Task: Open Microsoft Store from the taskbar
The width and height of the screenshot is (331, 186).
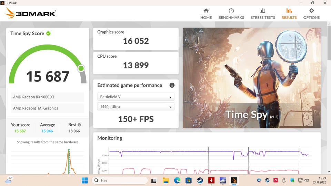Action: click(188, 180)
